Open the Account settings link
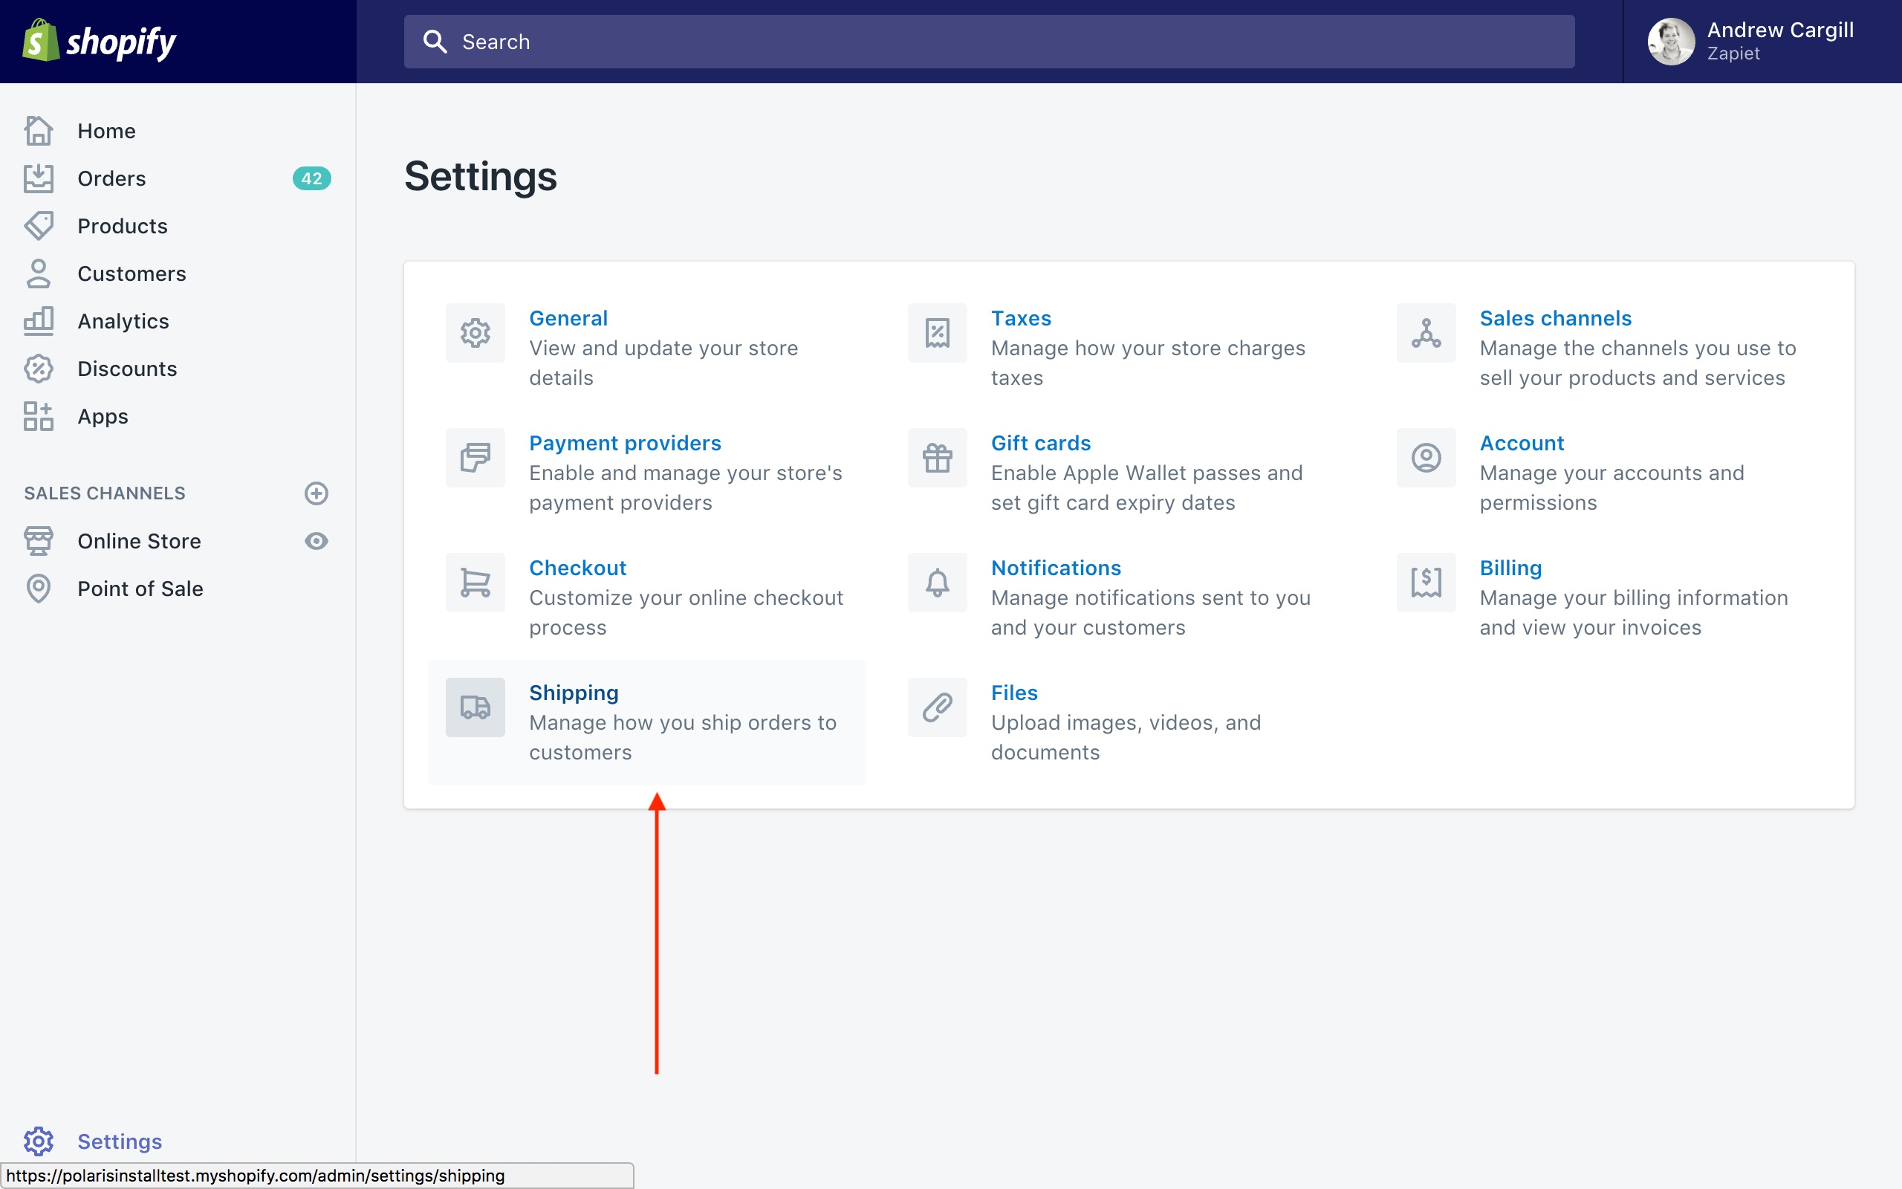This screenshot has width=1902, height=1189. click(1521, 443)
